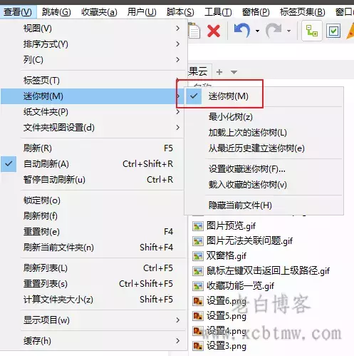Image resolution: width=354 pixels, height=356 pixels.
Task: Choose 最小化树(z) submenu item
Action: pyautogui.click(x=264, y=117)
